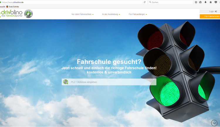Go to the browser home icon

pyautogui.click(x=211, y=2)
